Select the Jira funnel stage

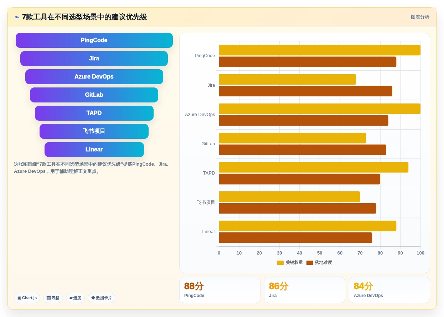[94, 59]
